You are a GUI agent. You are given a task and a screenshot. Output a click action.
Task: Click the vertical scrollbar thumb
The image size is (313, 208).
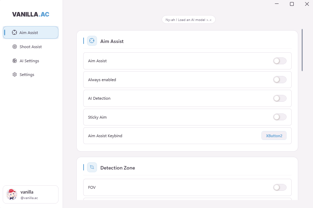click(302, 50)
